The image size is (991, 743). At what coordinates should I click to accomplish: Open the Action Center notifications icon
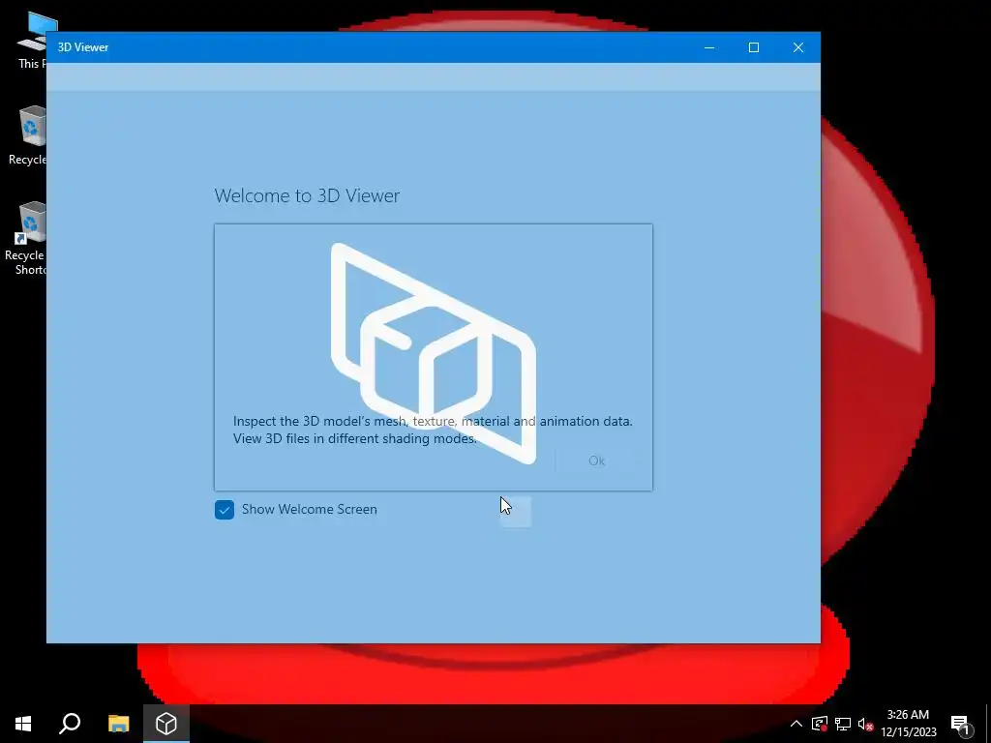[961, 724]
